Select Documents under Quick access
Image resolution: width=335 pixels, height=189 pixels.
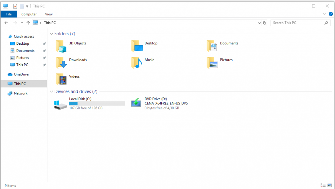(25, 51)
